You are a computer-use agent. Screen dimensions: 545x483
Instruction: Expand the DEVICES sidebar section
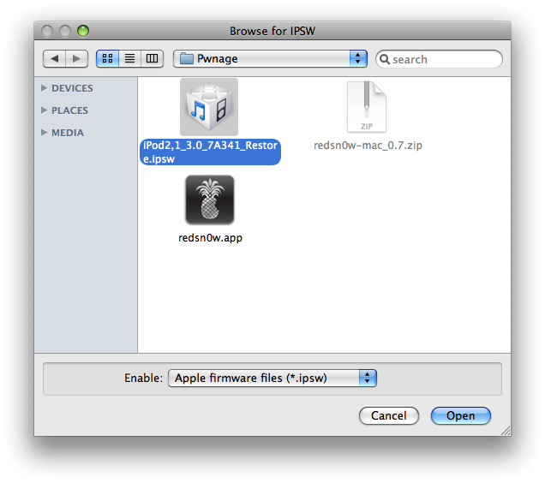[45, 88]
